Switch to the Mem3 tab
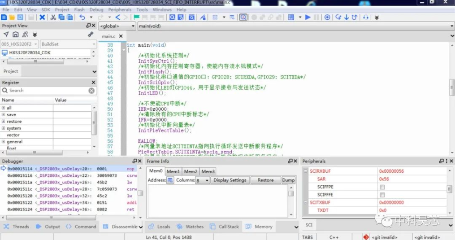Viewport: 455px width, 240px height. pyautogui.click(x=208, y=171)
